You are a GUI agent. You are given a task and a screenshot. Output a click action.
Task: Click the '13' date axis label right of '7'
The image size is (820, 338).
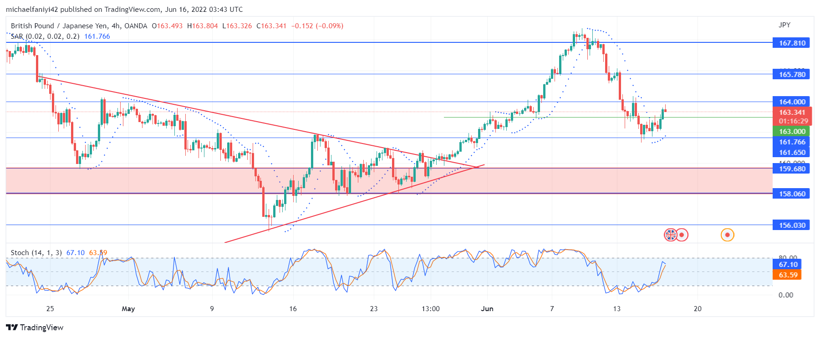tap(616, 309)
